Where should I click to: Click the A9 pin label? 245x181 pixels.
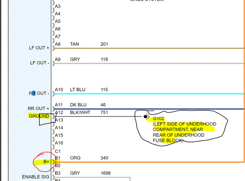point(58,59)
